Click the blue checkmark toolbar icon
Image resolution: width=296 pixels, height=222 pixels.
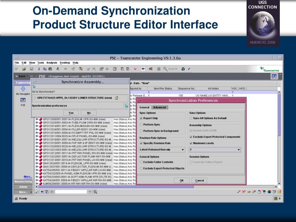(x=189, y=69)
